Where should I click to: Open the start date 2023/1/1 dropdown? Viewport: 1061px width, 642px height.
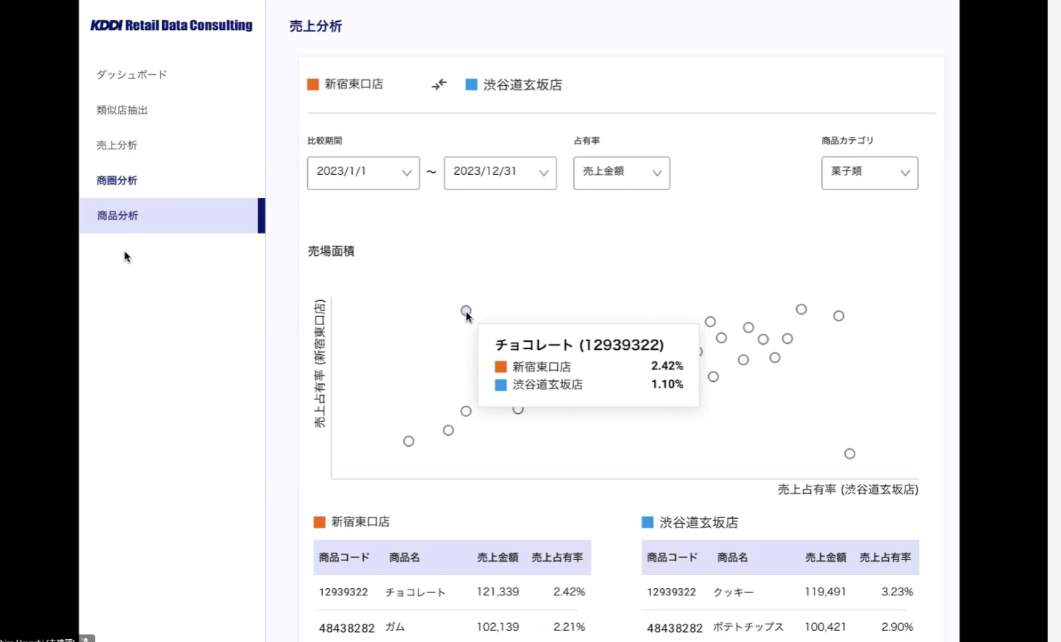pyautogui.click(x=363, y=173)
